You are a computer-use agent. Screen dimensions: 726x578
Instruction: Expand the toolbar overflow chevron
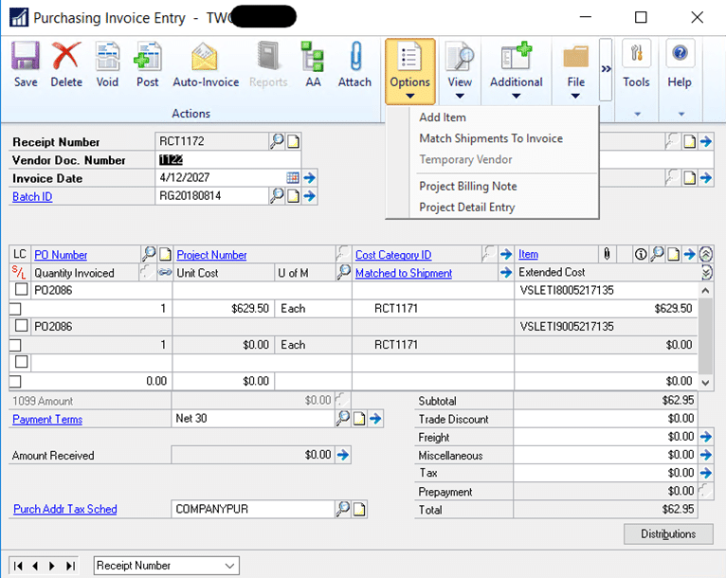coord(606,69)
